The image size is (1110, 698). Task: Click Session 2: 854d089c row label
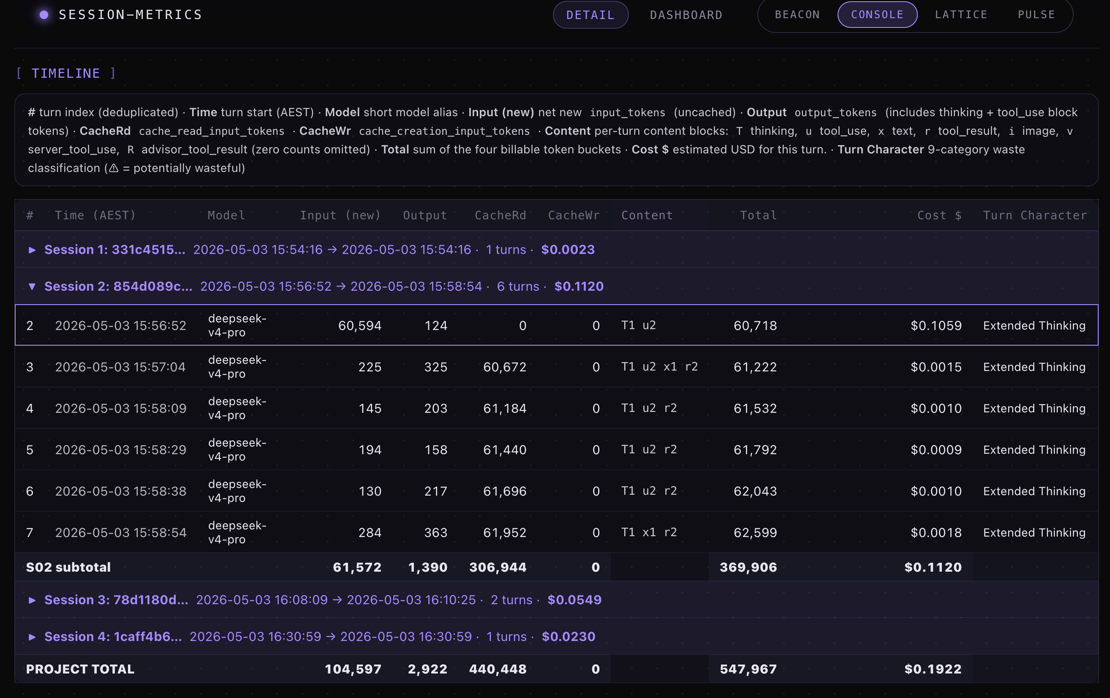pos(118,287)
